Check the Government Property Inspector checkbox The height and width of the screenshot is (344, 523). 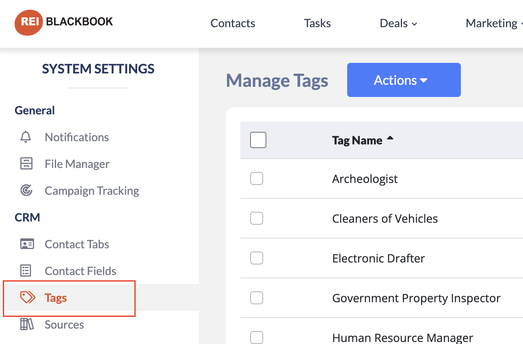257,298
